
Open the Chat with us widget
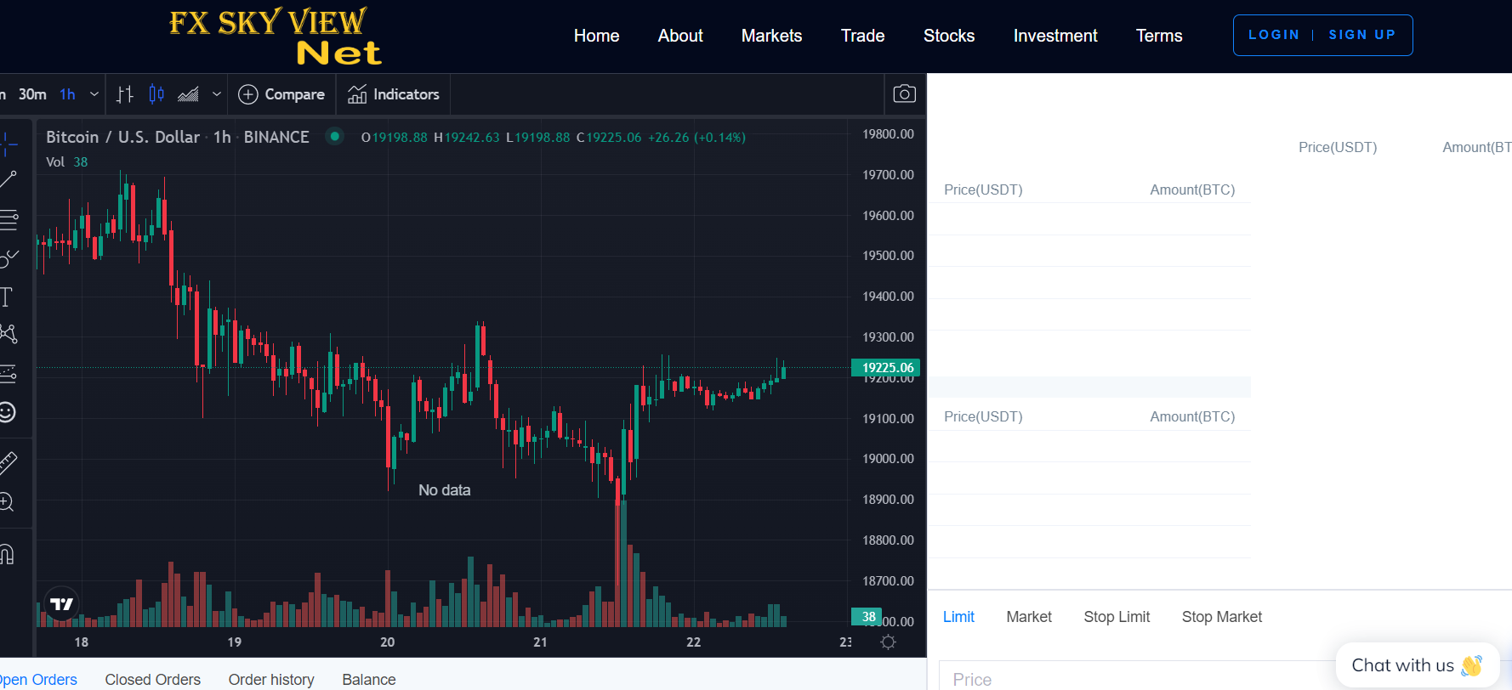1417,665
